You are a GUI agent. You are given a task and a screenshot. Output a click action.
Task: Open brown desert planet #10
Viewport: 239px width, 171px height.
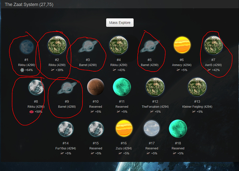(x=96, y=87)
